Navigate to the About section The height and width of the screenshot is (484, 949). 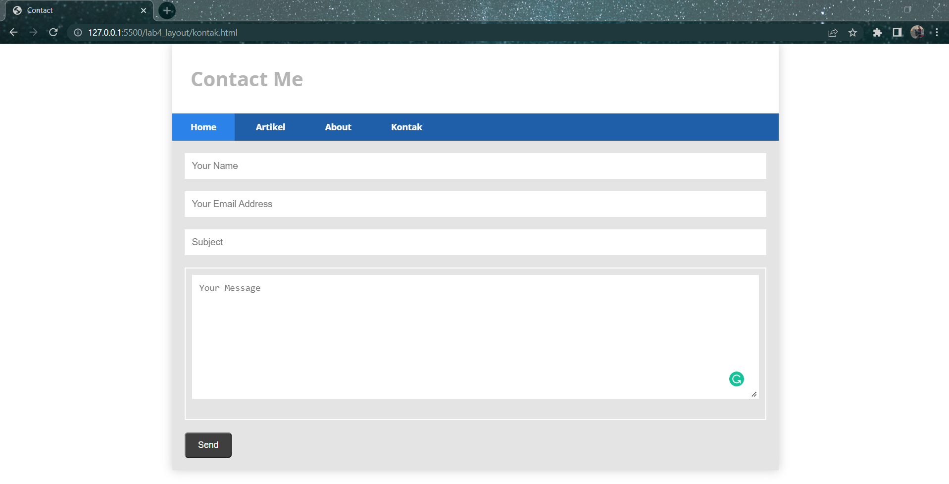pyautogui.click(x=338, y=127)
